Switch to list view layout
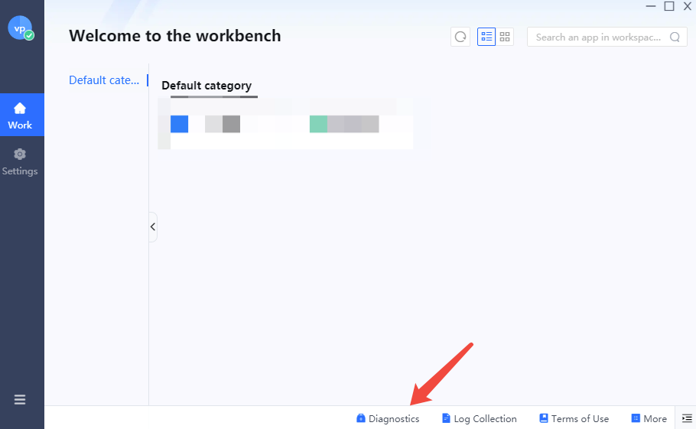696x429 pixels. 486,37
